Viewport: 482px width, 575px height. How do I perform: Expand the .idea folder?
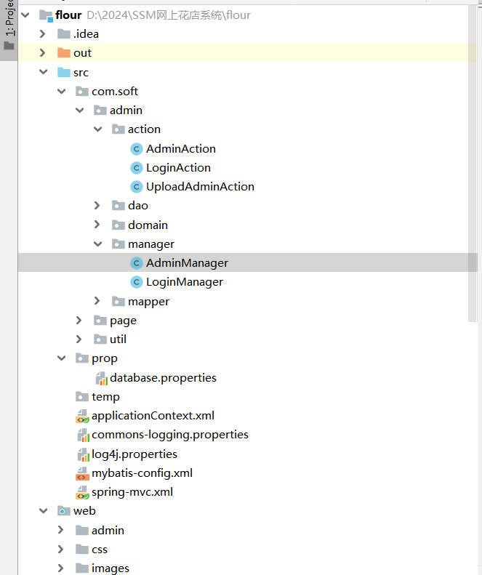43,34
